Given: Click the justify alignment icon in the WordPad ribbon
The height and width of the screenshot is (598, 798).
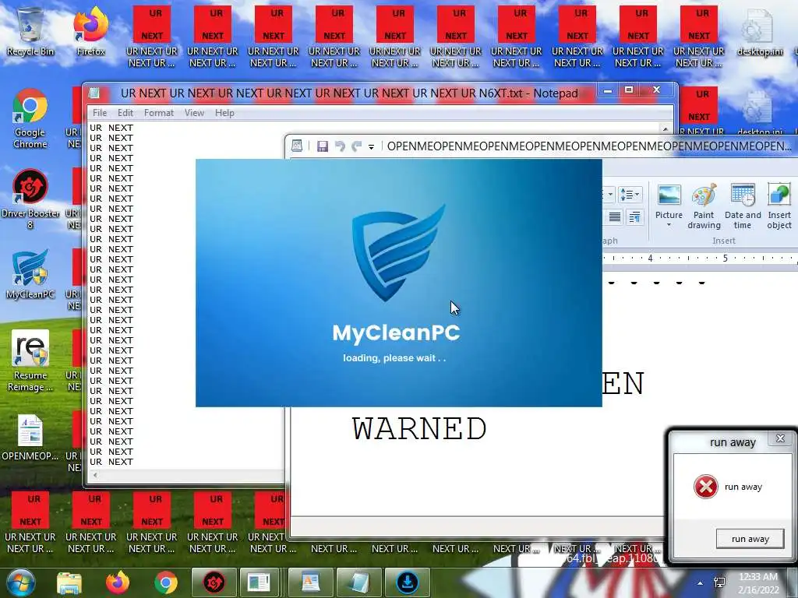Looking at the screenshot, I should tap(615, 217).
